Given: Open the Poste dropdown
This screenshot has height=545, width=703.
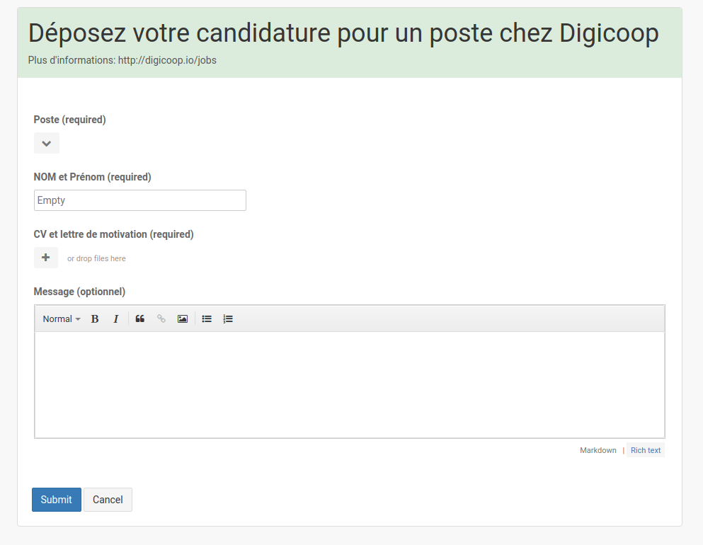Looking at the screenshot, I should click(x=47, y=143).
